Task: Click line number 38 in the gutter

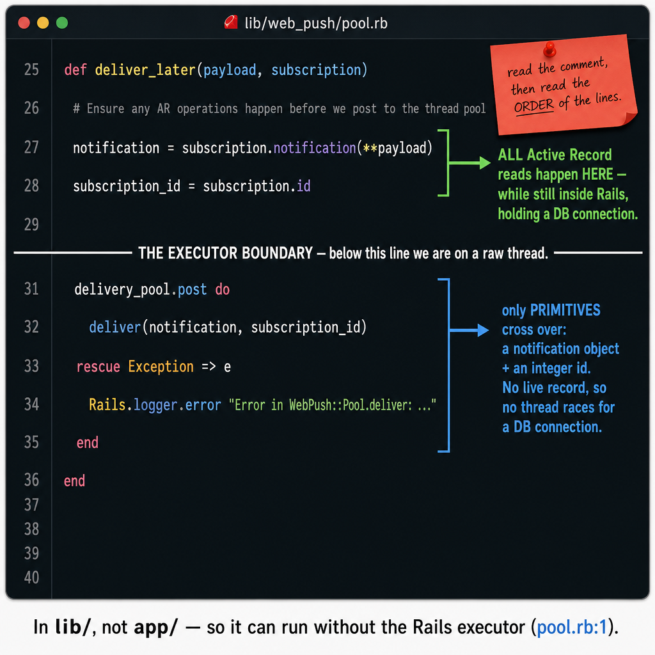Action: (32, 529)
